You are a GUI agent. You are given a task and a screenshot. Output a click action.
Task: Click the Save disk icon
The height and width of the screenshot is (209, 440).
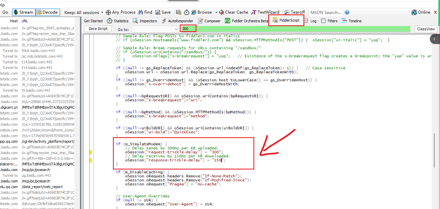coord(158,12)
